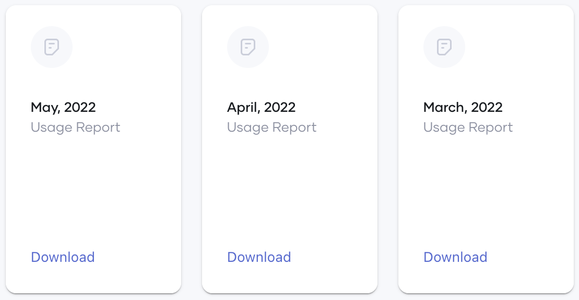Download the March, 2022 usage report
This screenshot has height=300, width=579.
tap(455, 257)
